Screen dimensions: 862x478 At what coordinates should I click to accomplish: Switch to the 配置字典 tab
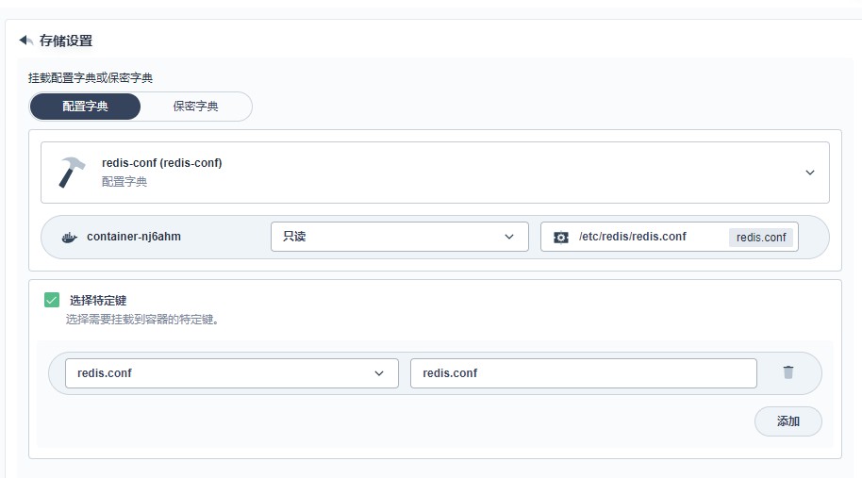click(x=85, y=106)
